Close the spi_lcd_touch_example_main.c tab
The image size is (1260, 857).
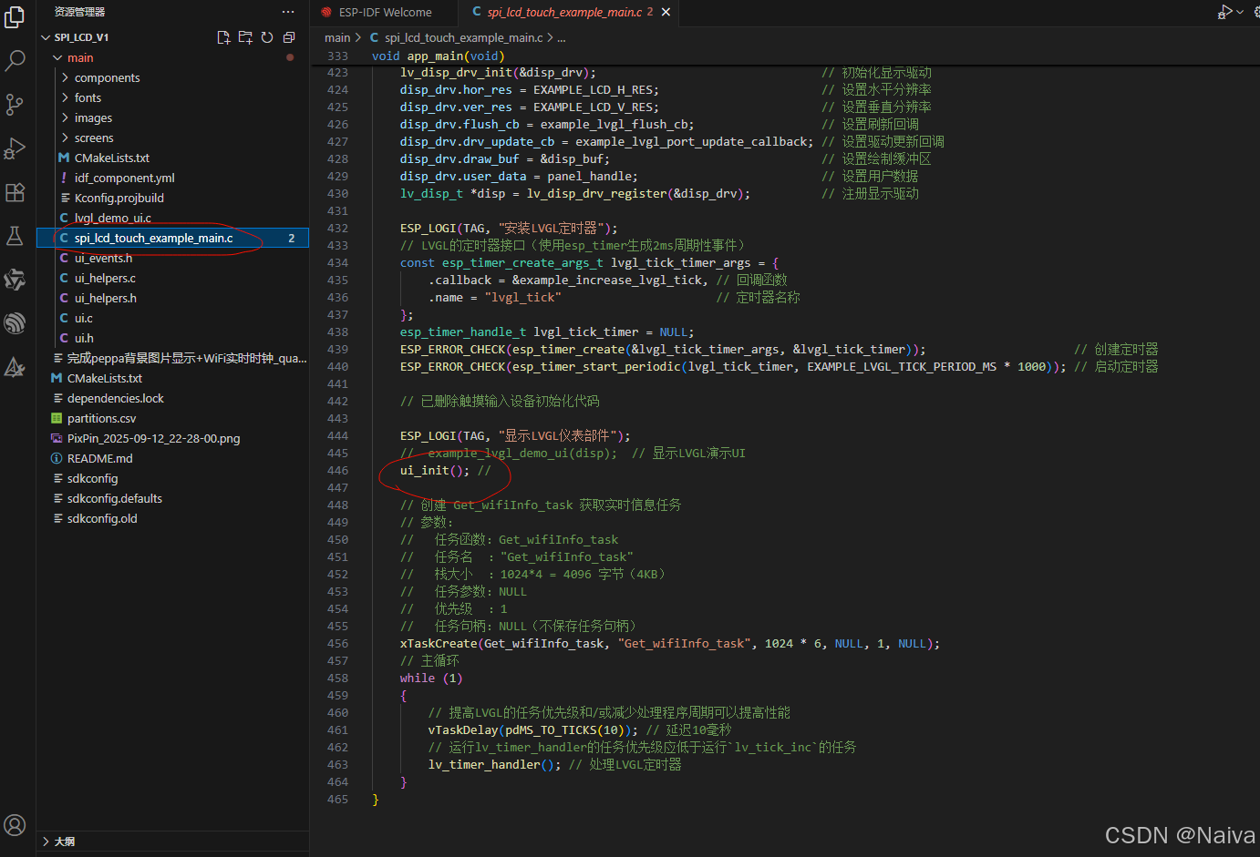(x=666, y=12)
